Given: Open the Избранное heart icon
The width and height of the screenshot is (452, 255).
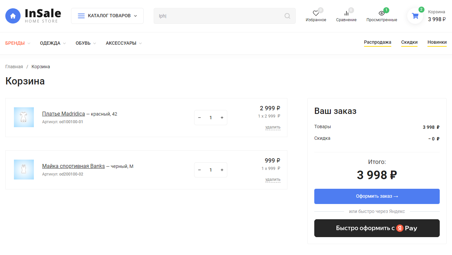Looking at the screenshot, I should (316, 14).
